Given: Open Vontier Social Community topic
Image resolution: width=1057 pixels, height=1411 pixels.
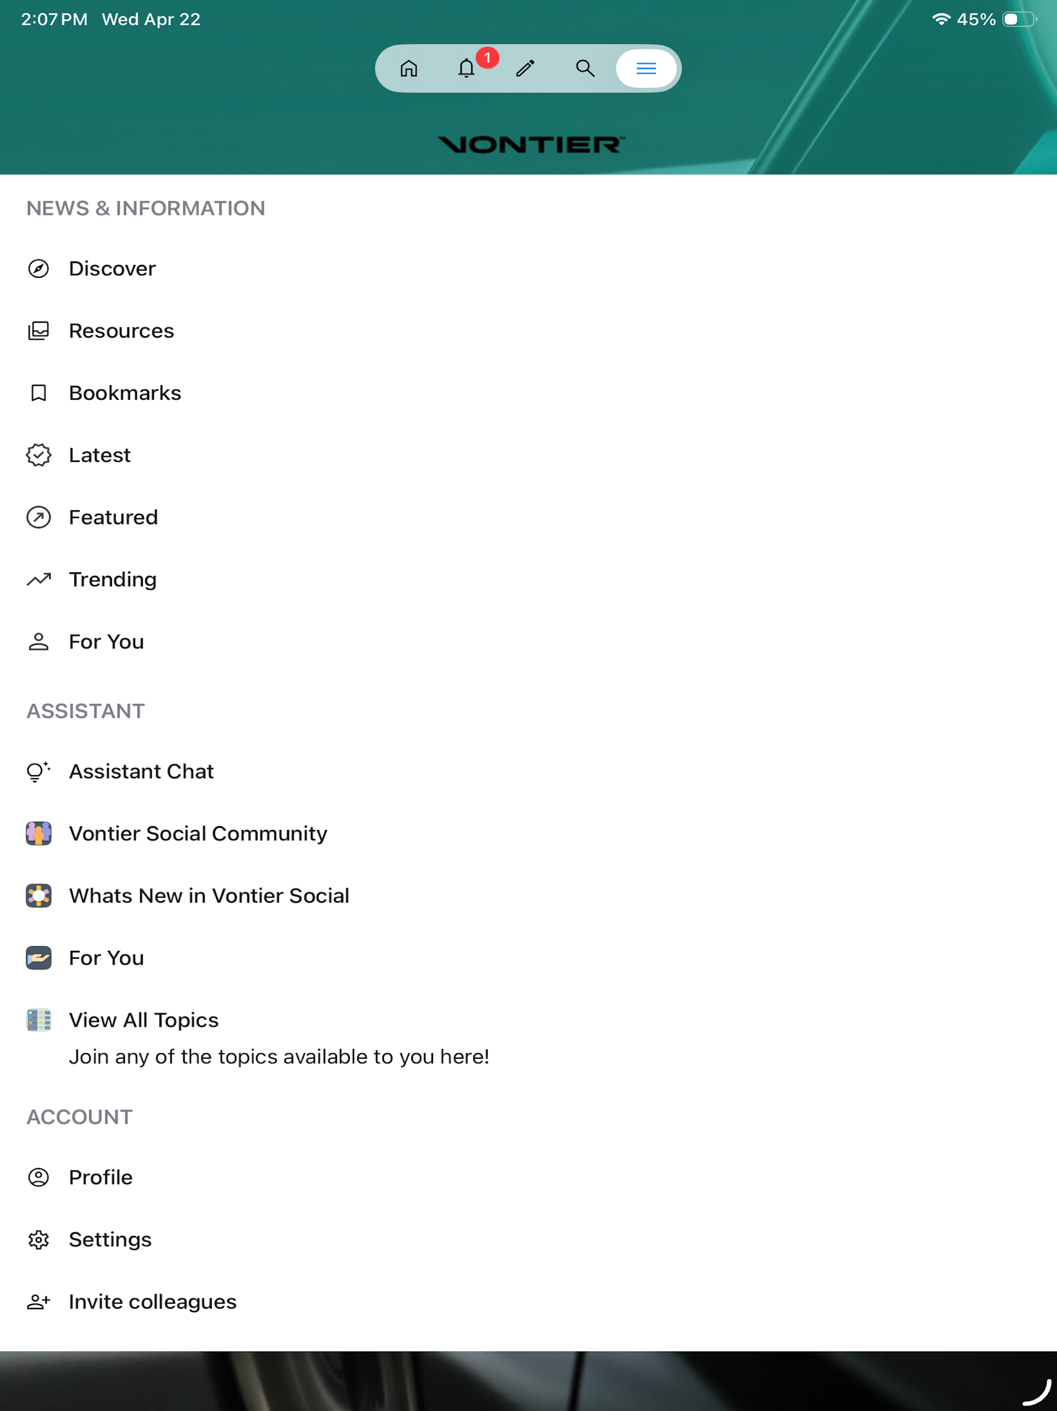Looking at the screenshot, I should coord(528,834).
